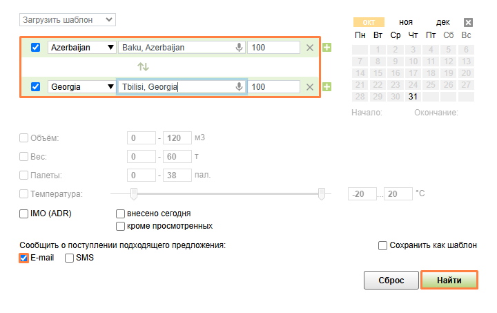Select day 31 in the calendar
The height and width of the screenshot is (313, 497).
(x=413, y=96)
